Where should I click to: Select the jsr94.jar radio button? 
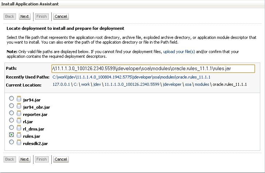[11, 98]
